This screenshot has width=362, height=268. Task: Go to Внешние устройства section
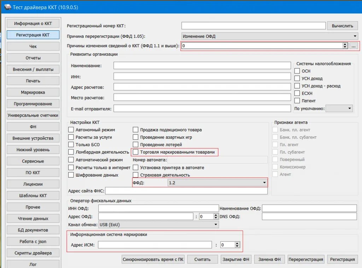pos(33,138)
